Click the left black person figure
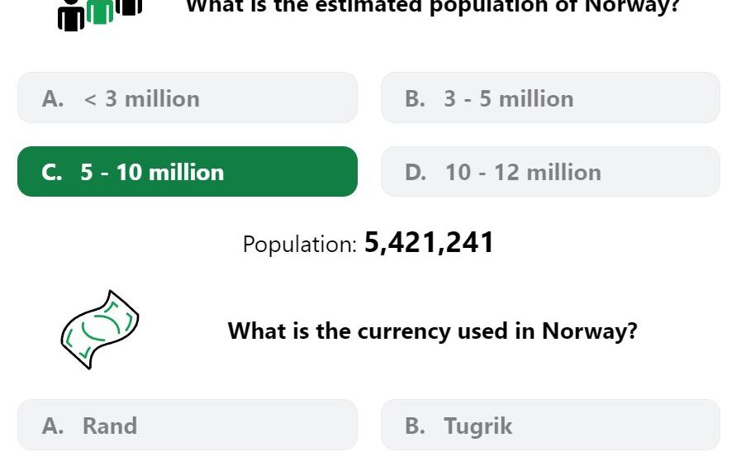Screen dimensions: 746x471 click(x=71, y=15)
